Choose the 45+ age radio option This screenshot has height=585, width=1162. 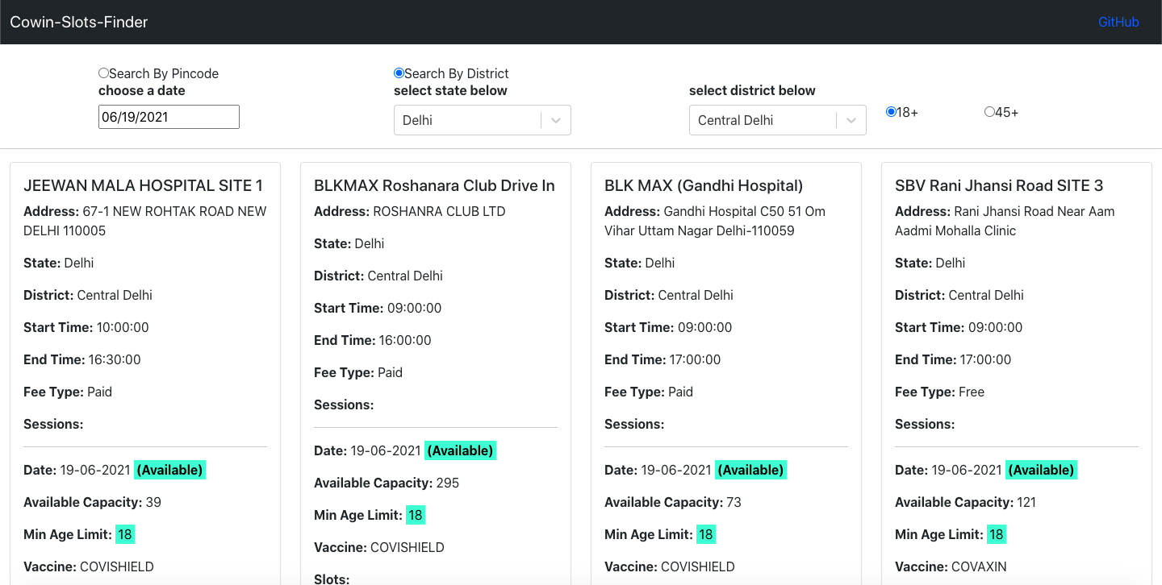click(989, 112)
